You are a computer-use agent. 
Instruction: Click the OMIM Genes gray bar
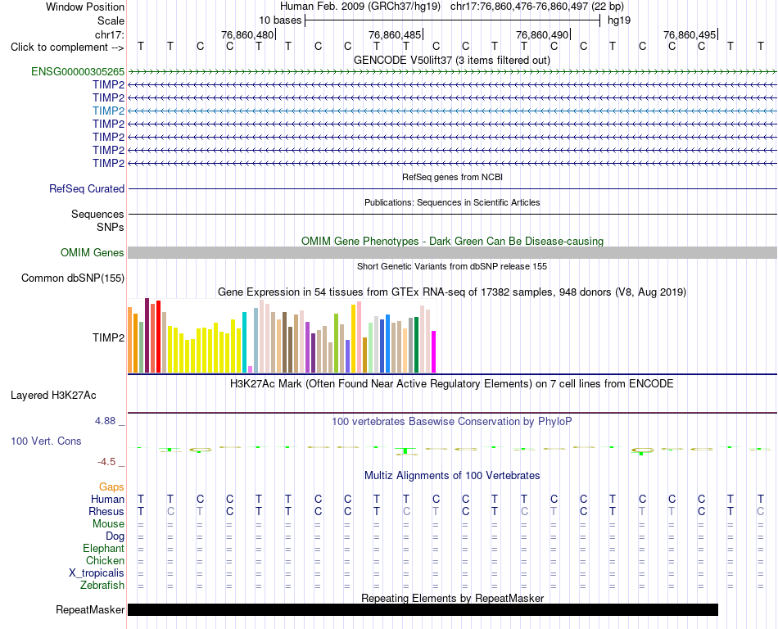pyautogui.click(x=452, y=252)
